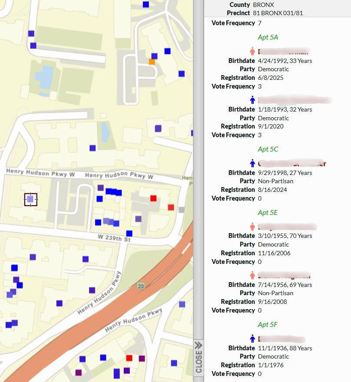Open voter name registered 8/16/2024

[291, 164]
